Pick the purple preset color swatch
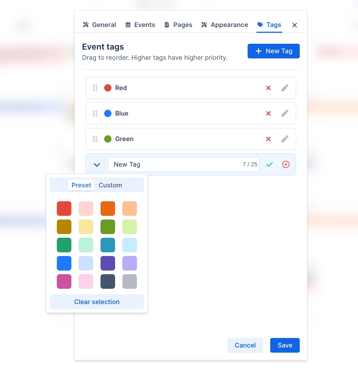358x373 pixels. tap(108, 263)
